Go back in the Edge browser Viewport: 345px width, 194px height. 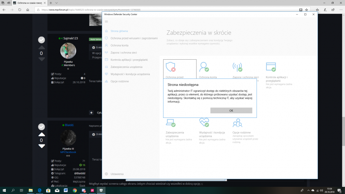point(4,10)
